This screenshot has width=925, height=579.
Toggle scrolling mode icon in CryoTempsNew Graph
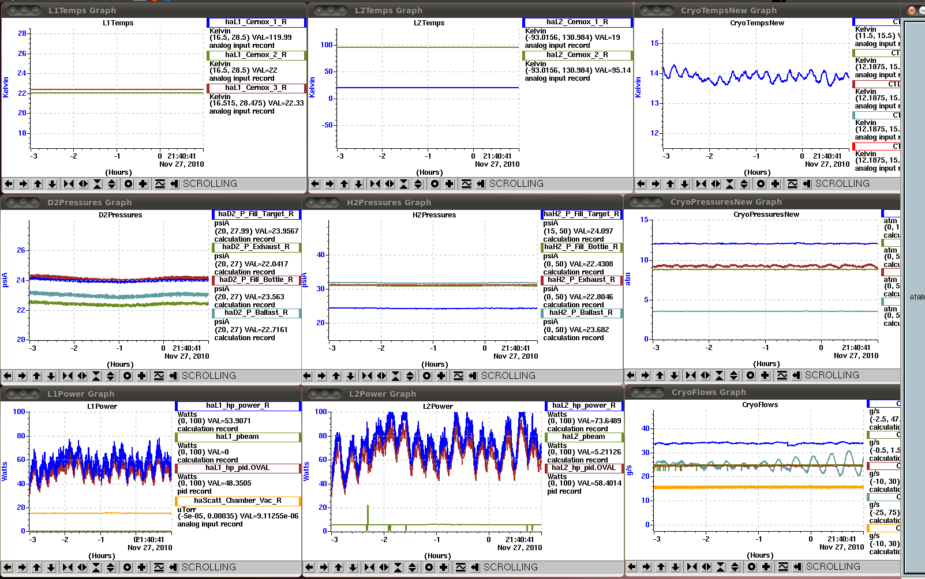click(807, 184)
